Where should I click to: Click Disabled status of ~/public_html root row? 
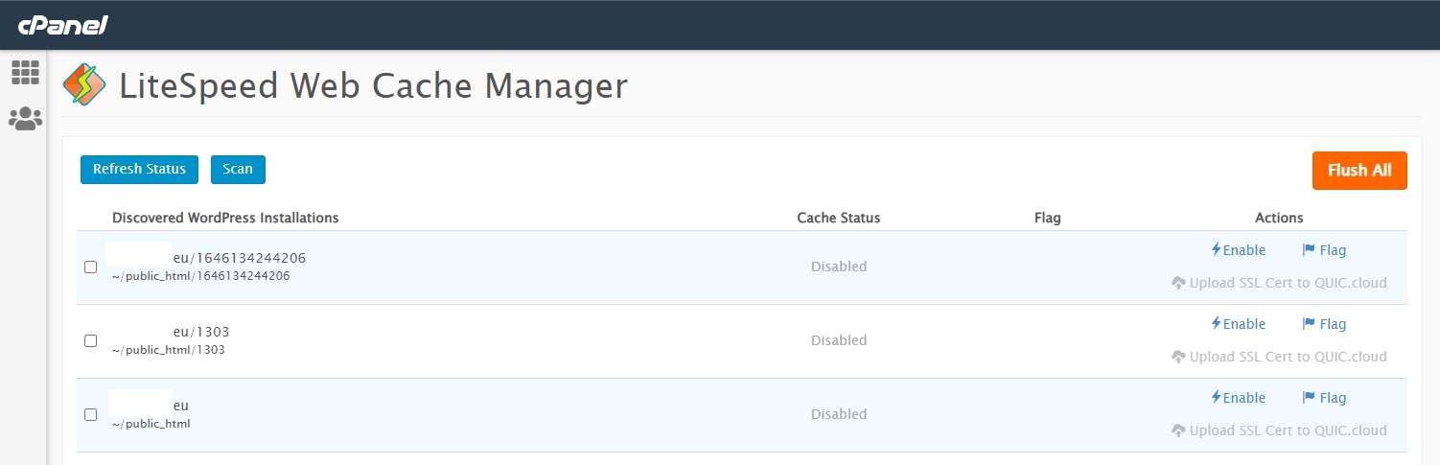click(839, 414)
